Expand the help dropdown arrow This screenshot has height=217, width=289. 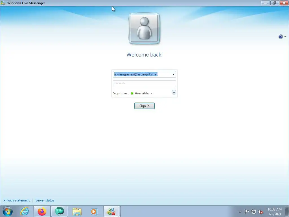[285, 37]
